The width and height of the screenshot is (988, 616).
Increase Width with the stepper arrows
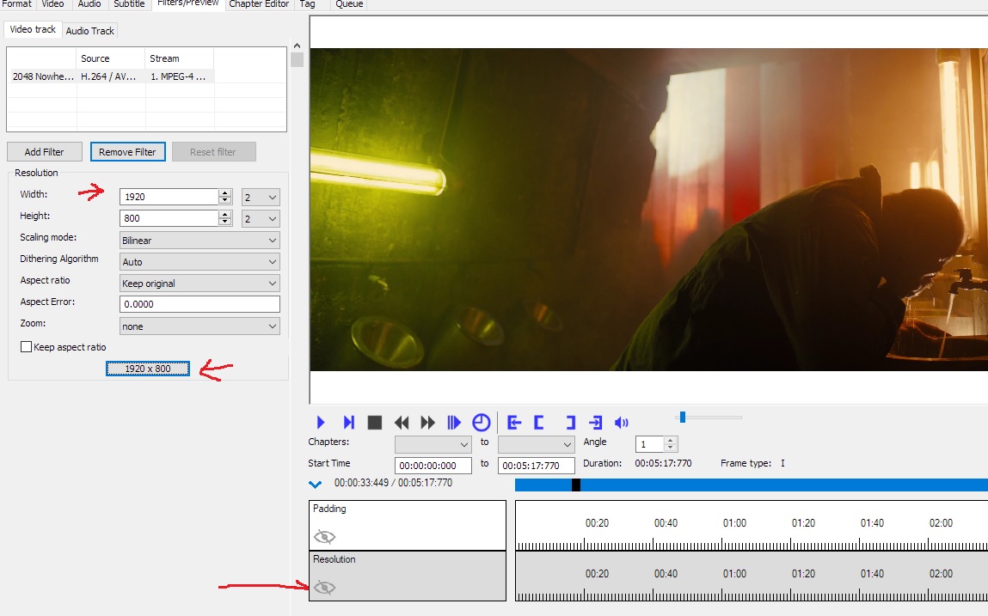(x=225, y=193)
